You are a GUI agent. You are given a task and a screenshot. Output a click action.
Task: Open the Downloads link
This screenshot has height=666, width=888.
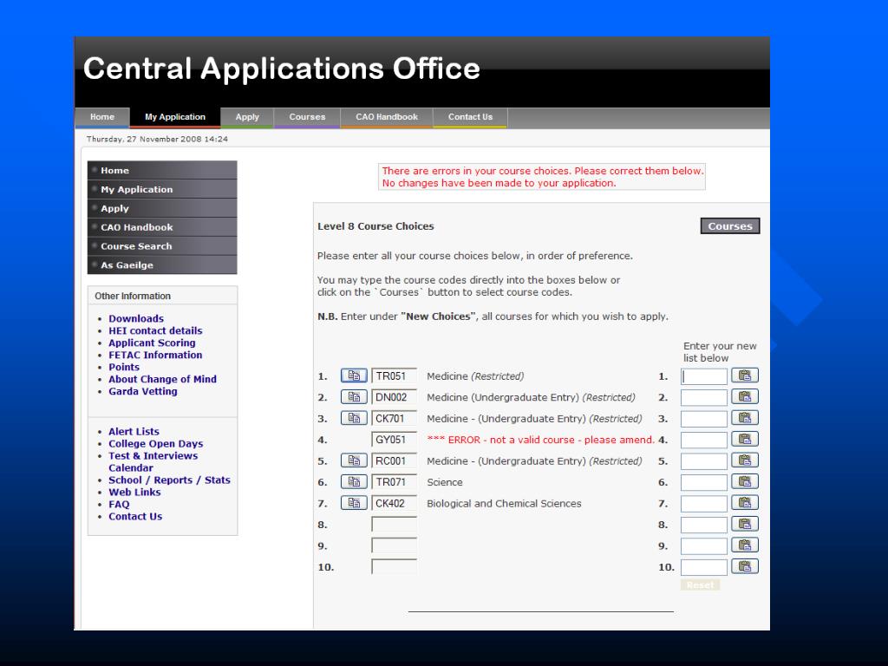tap(136, 318)
